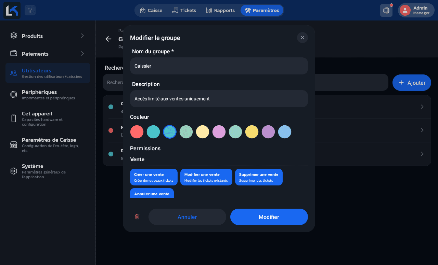Click the Admin avatar picture
The width and height of the screenshot is (438, 265).
(x=405, y=10)
